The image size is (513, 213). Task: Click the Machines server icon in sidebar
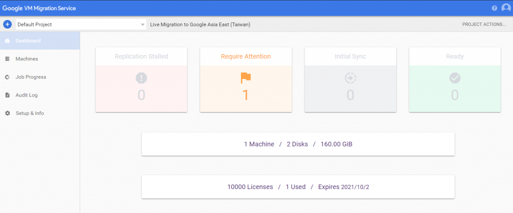[x=8, y=59]
